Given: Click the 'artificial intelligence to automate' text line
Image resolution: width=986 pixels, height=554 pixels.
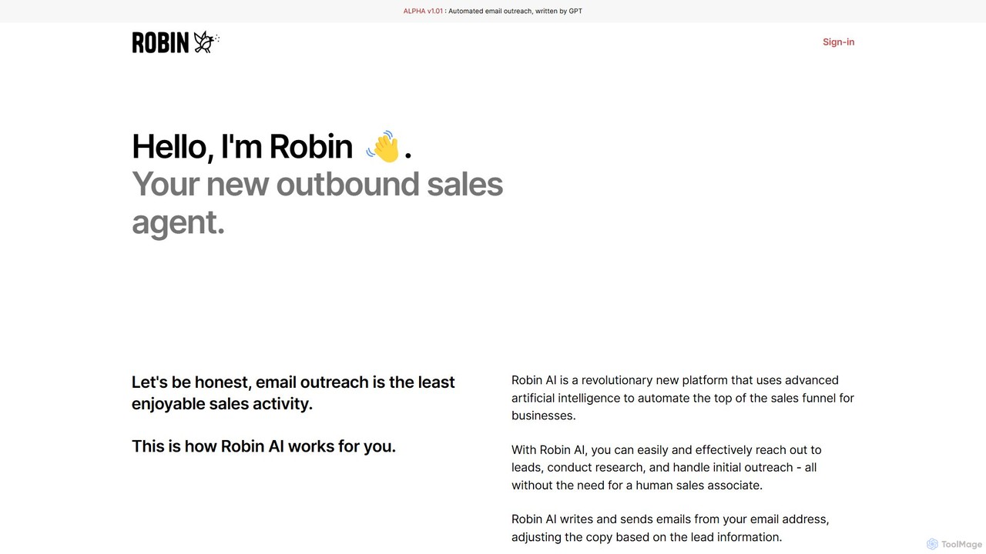Looking at the screenshot, I should [682, 398].
